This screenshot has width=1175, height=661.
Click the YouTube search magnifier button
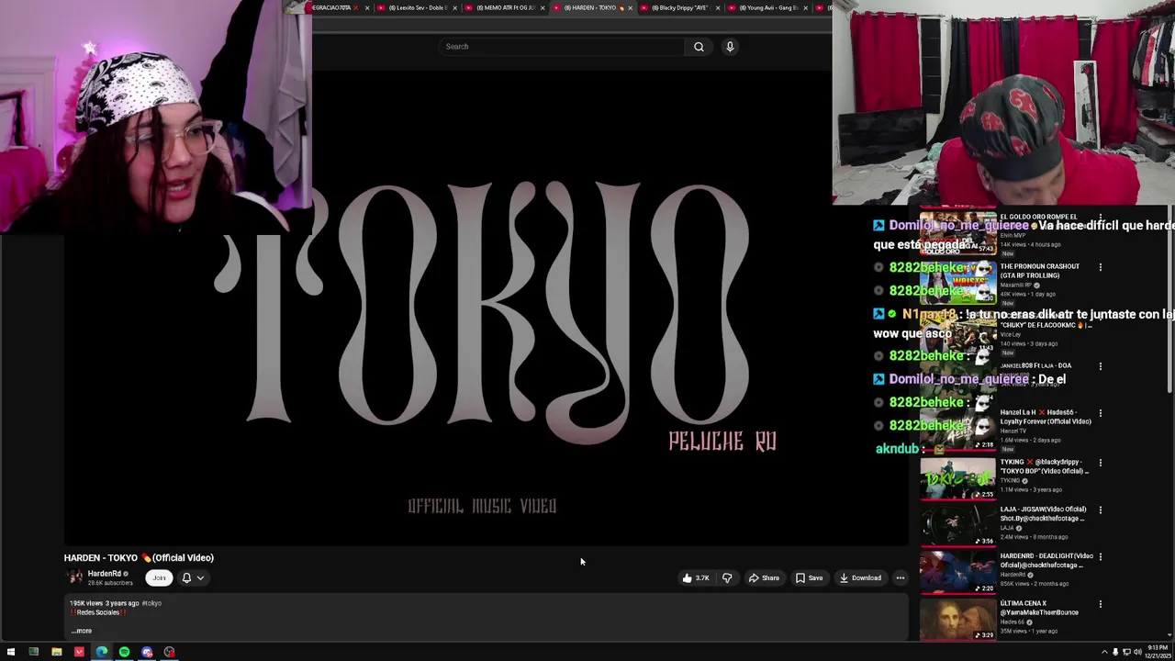(699, 47)
